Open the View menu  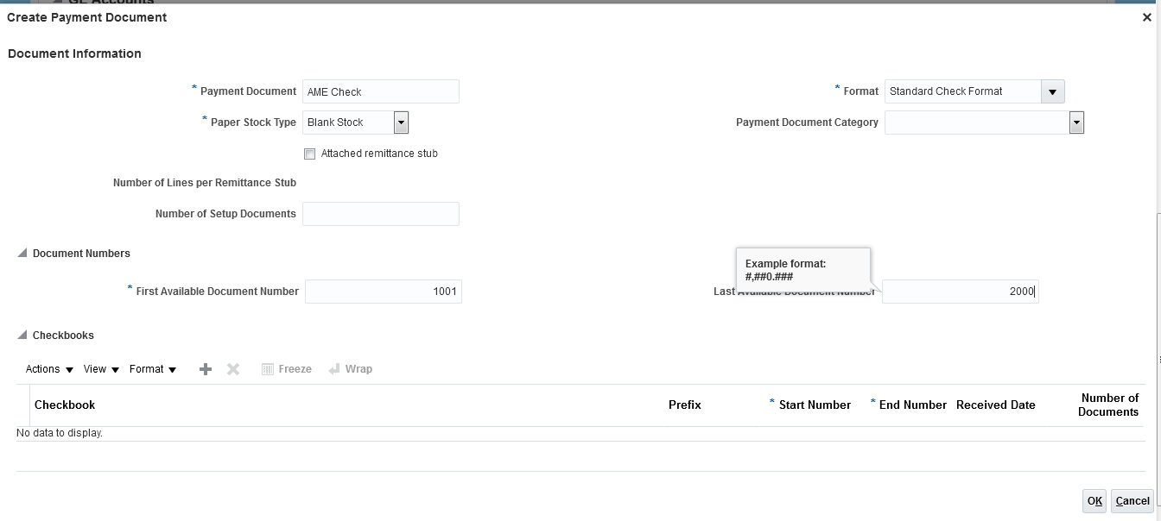(101, 369)
